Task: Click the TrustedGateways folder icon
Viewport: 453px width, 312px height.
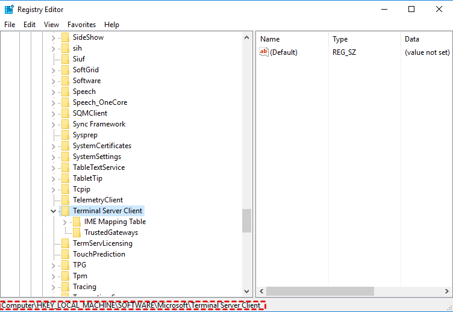Action: (77, 232)
